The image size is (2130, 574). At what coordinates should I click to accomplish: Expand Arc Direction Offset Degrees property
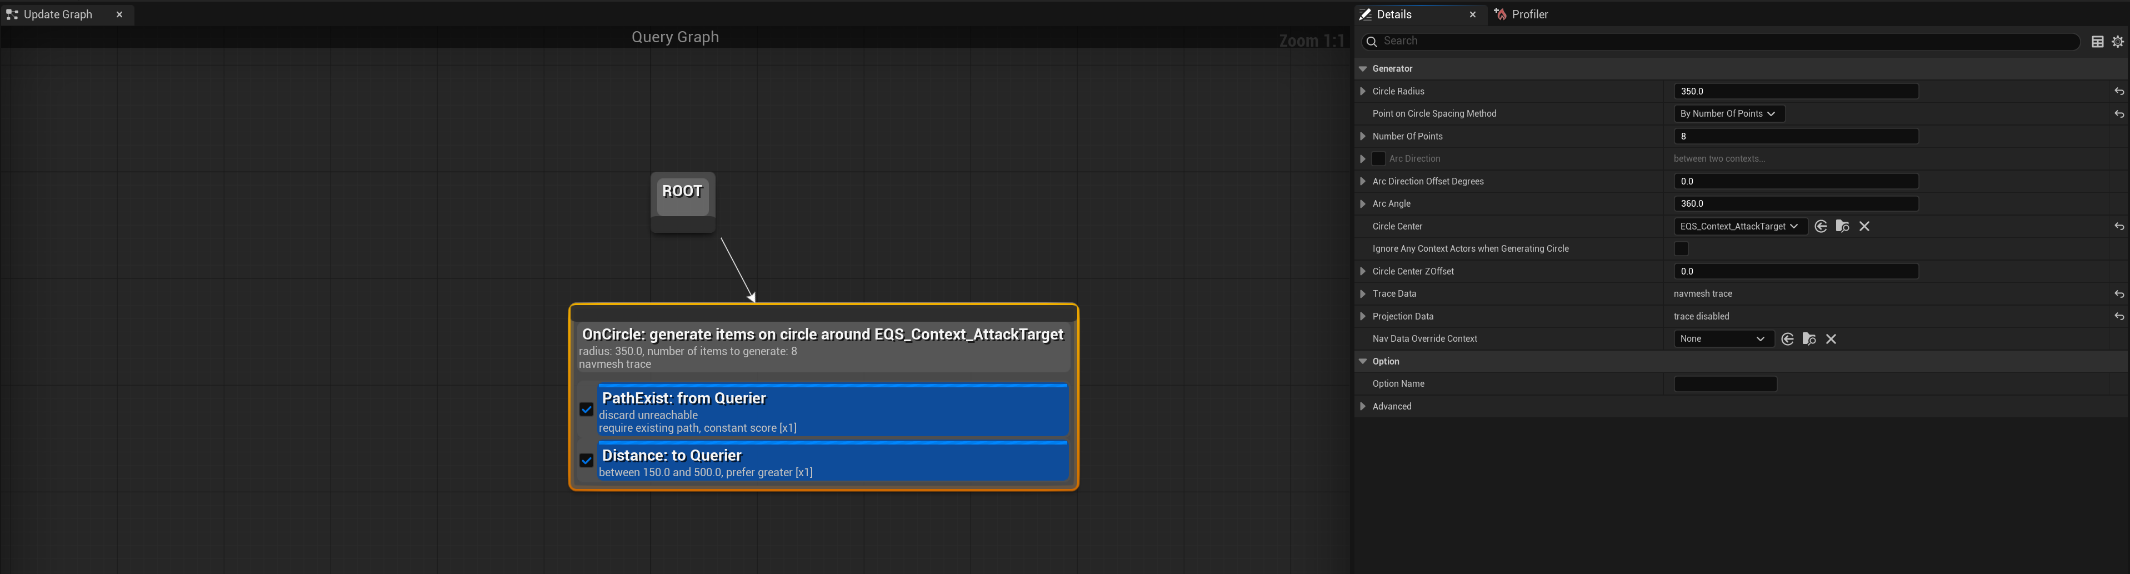point(1363,181)
